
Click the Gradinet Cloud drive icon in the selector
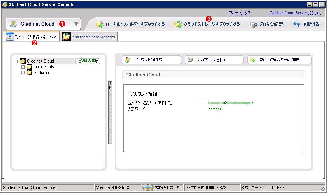(14, 24)
